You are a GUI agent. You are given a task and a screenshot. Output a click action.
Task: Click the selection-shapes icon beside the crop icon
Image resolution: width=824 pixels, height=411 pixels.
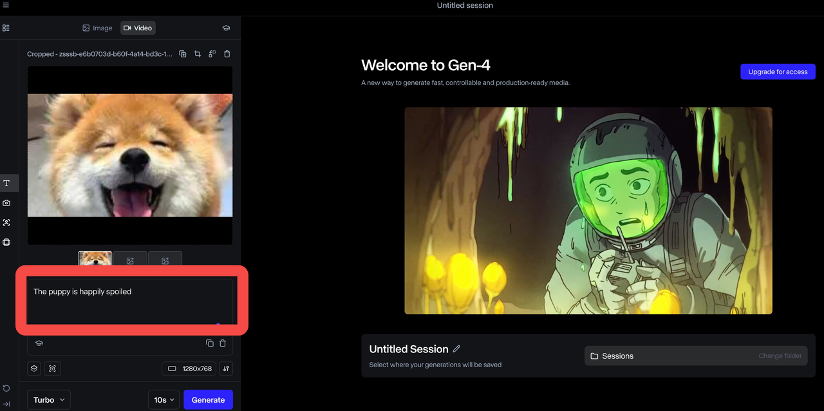coord(212,54)
